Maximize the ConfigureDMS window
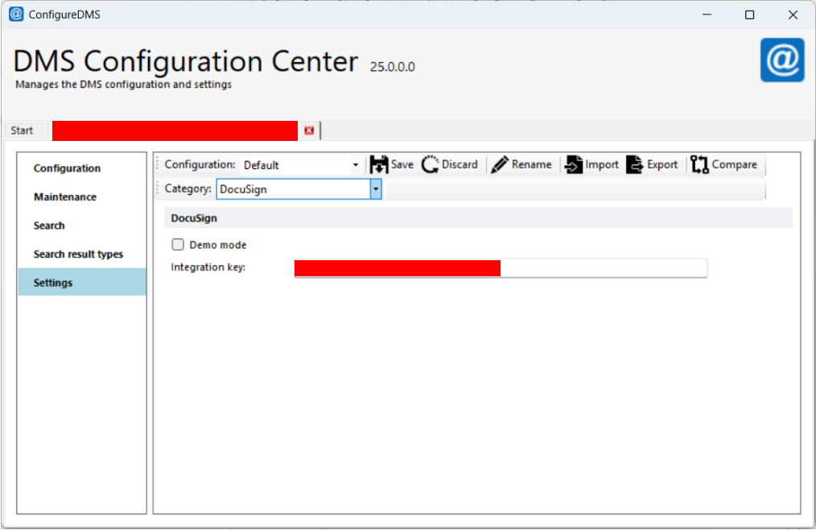 (x=749, y=14)
